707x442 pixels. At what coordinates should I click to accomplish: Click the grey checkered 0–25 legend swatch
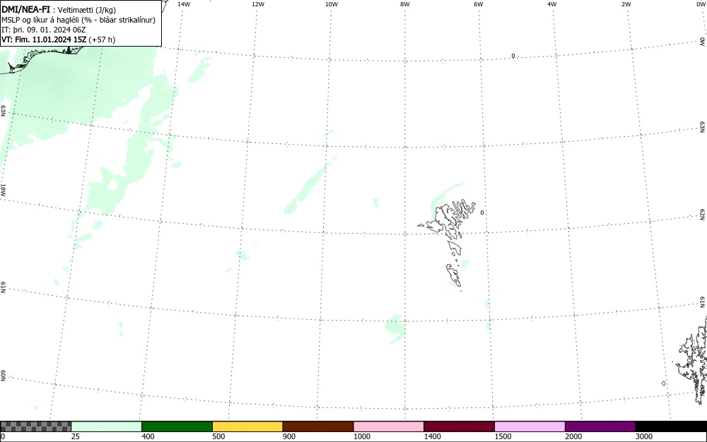pyautogui.click(x=35, y=426)
